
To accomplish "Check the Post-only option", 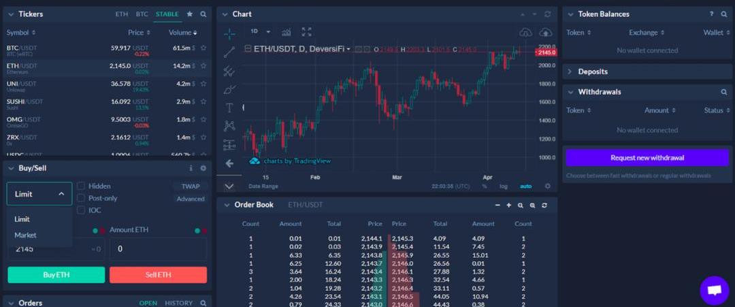I will (81, 198).
